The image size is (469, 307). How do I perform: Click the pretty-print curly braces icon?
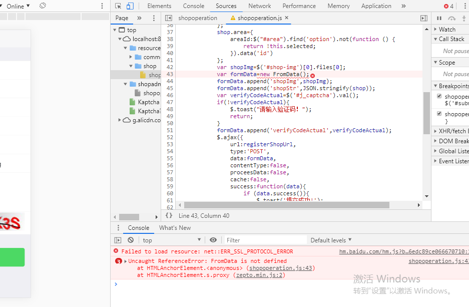[x=169, y=215]
